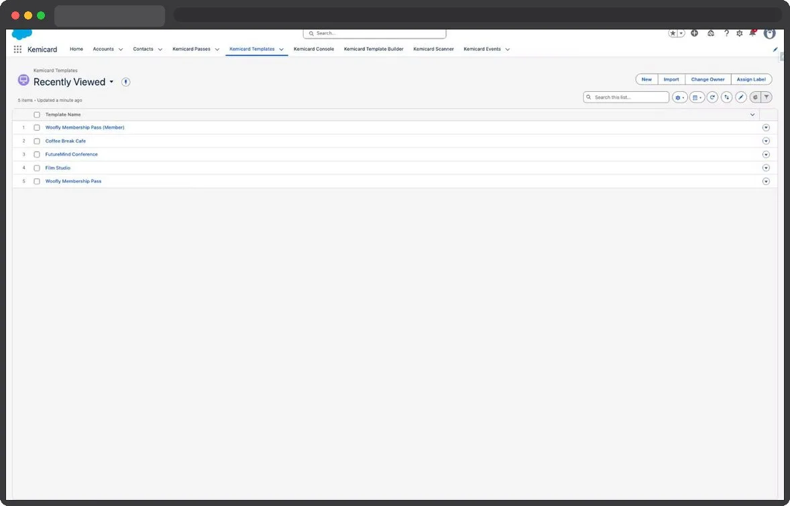The image size is (790, 506).
Task: Open the actions menu on the last row, Woofly Membership Pass
Action: coord(766,181)
